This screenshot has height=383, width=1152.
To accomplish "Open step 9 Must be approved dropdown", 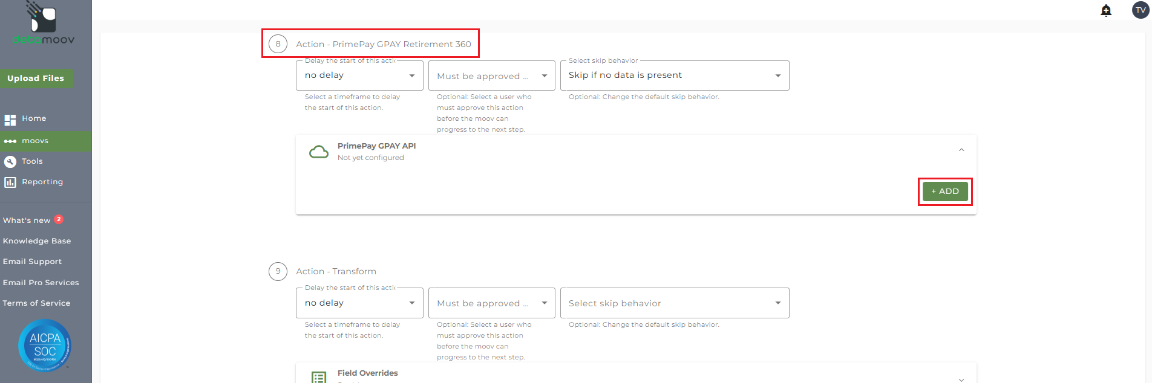I will coord(491,303).
